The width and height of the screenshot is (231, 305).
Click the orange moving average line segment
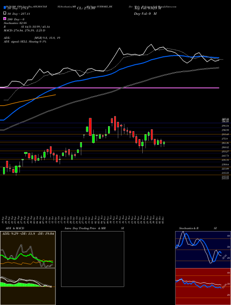pos(28,100)
